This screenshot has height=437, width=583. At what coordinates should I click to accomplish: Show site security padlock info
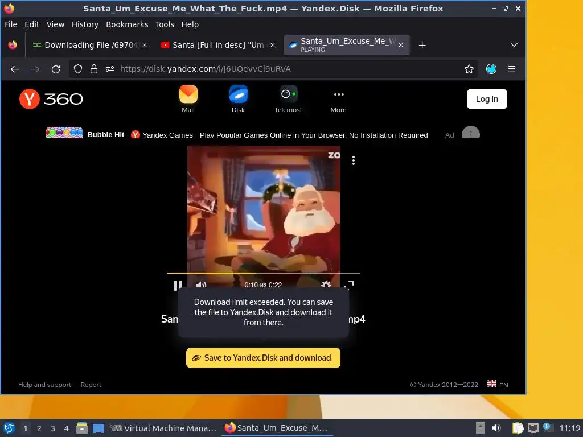[94, 69]
